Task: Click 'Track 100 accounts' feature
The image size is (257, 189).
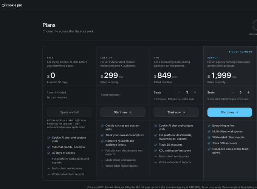Action: [224, 143]
